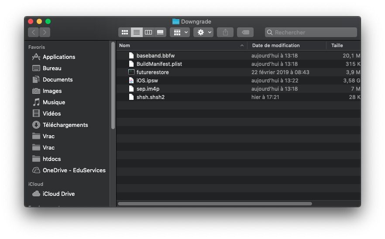Switch to gallery view
385x239 pixels.
(x=160, y=32)
